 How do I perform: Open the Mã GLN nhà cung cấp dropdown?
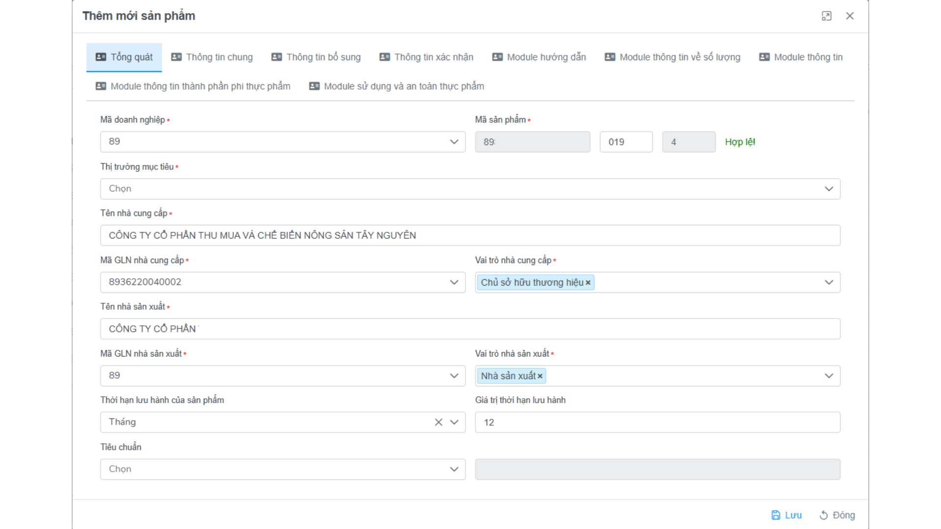click(454, 283)
